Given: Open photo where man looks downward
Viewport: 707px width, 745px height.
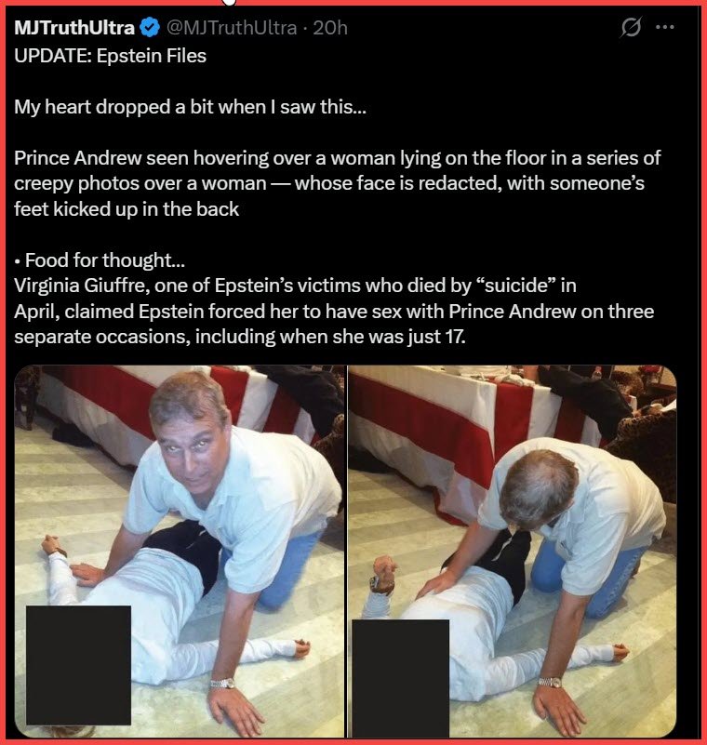Looking at the screenshot, I should pos(513,552).
